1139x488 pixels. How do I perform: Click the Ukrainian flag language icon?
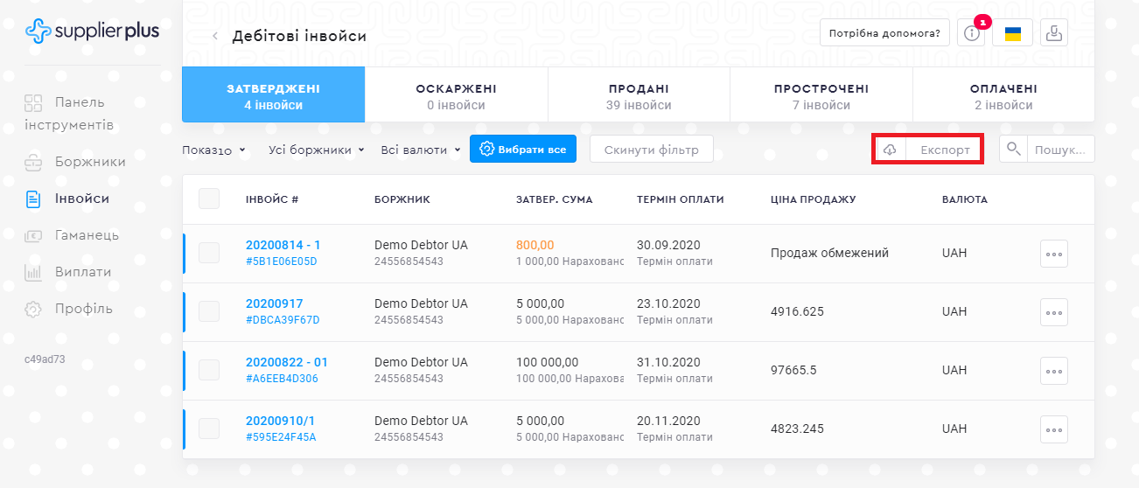[1012, 33]
